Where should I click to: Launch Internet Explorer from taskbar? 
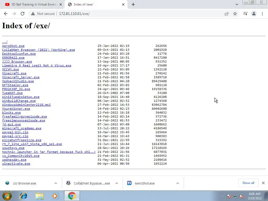point(23,196)
